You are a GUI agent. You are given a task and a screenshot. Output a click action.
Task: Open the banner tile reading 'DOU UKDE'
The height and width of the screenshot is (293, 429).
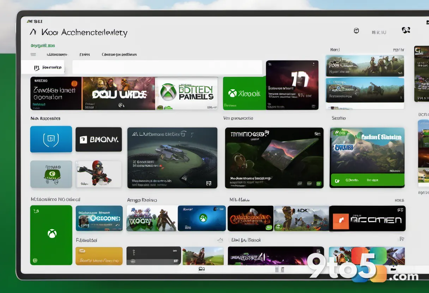pos(119,93)
